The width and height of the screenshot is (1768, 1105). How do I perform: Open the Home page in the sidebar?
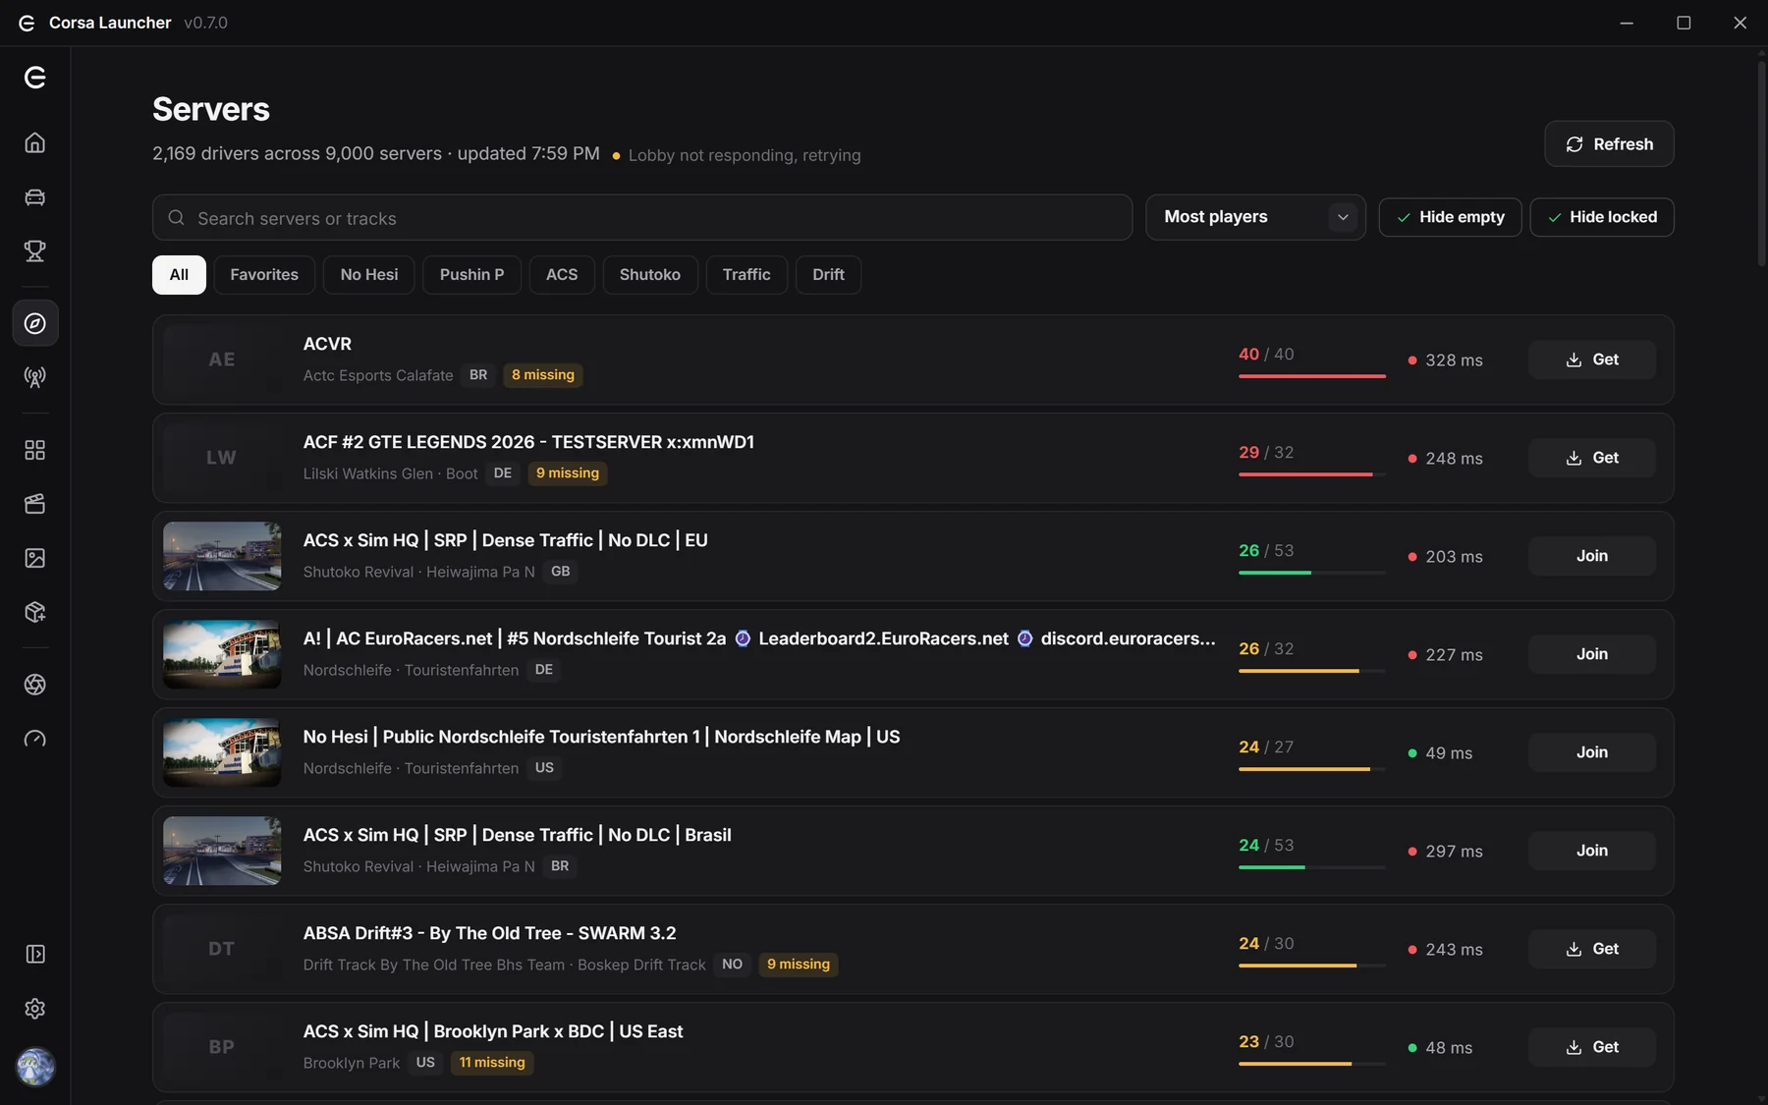(x=35, y=143)
